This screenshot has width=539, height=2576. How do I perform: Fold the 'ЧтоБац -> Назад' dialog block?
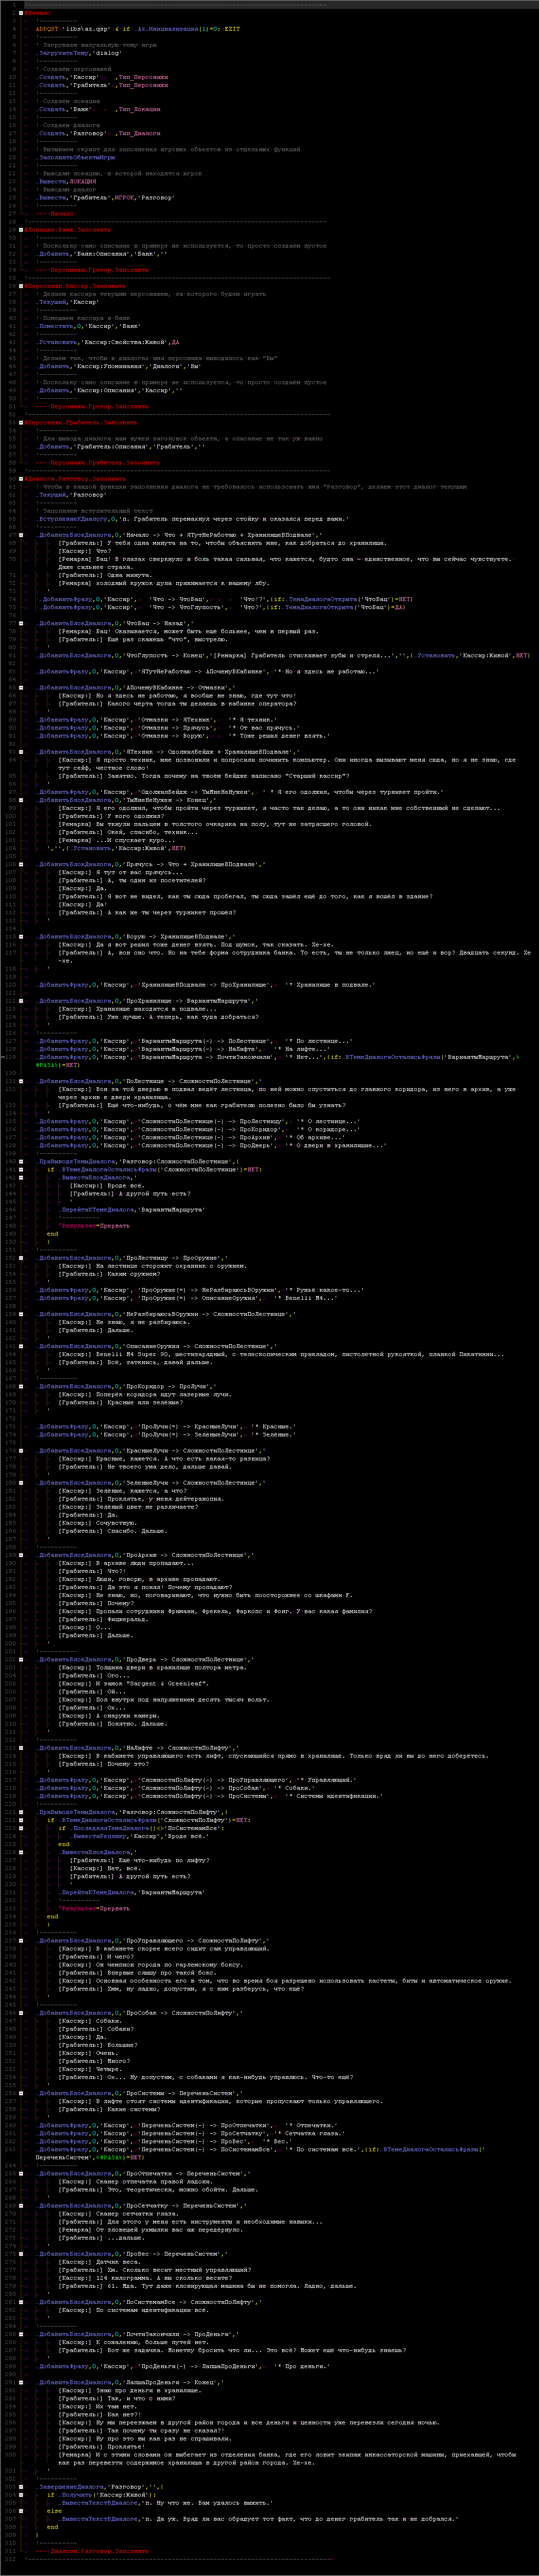tap(20, 623)
